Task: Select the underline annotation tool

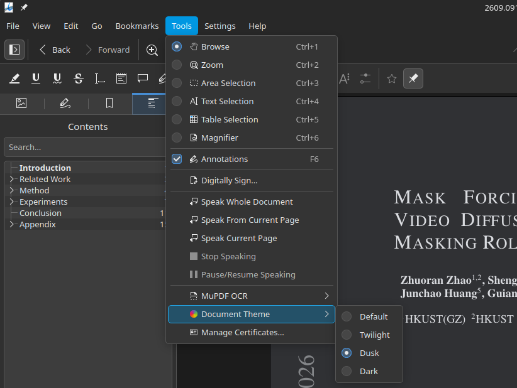Action: (36, 78)
